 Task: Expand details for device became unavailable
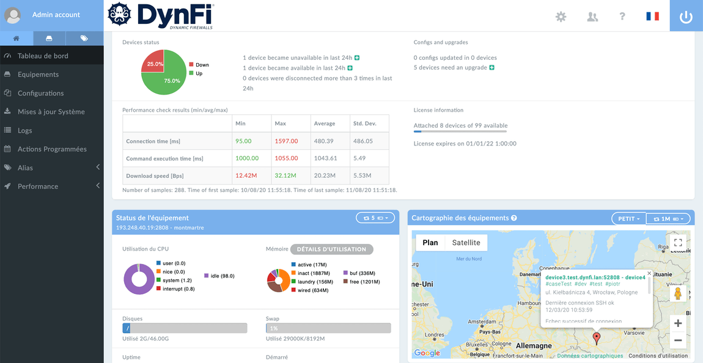[x=357, y=58]
